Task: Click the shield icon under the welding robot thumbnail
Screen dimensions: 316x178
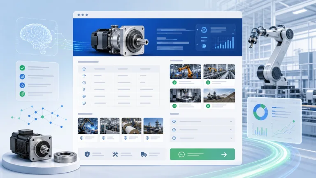Action: tap(81, 138)
